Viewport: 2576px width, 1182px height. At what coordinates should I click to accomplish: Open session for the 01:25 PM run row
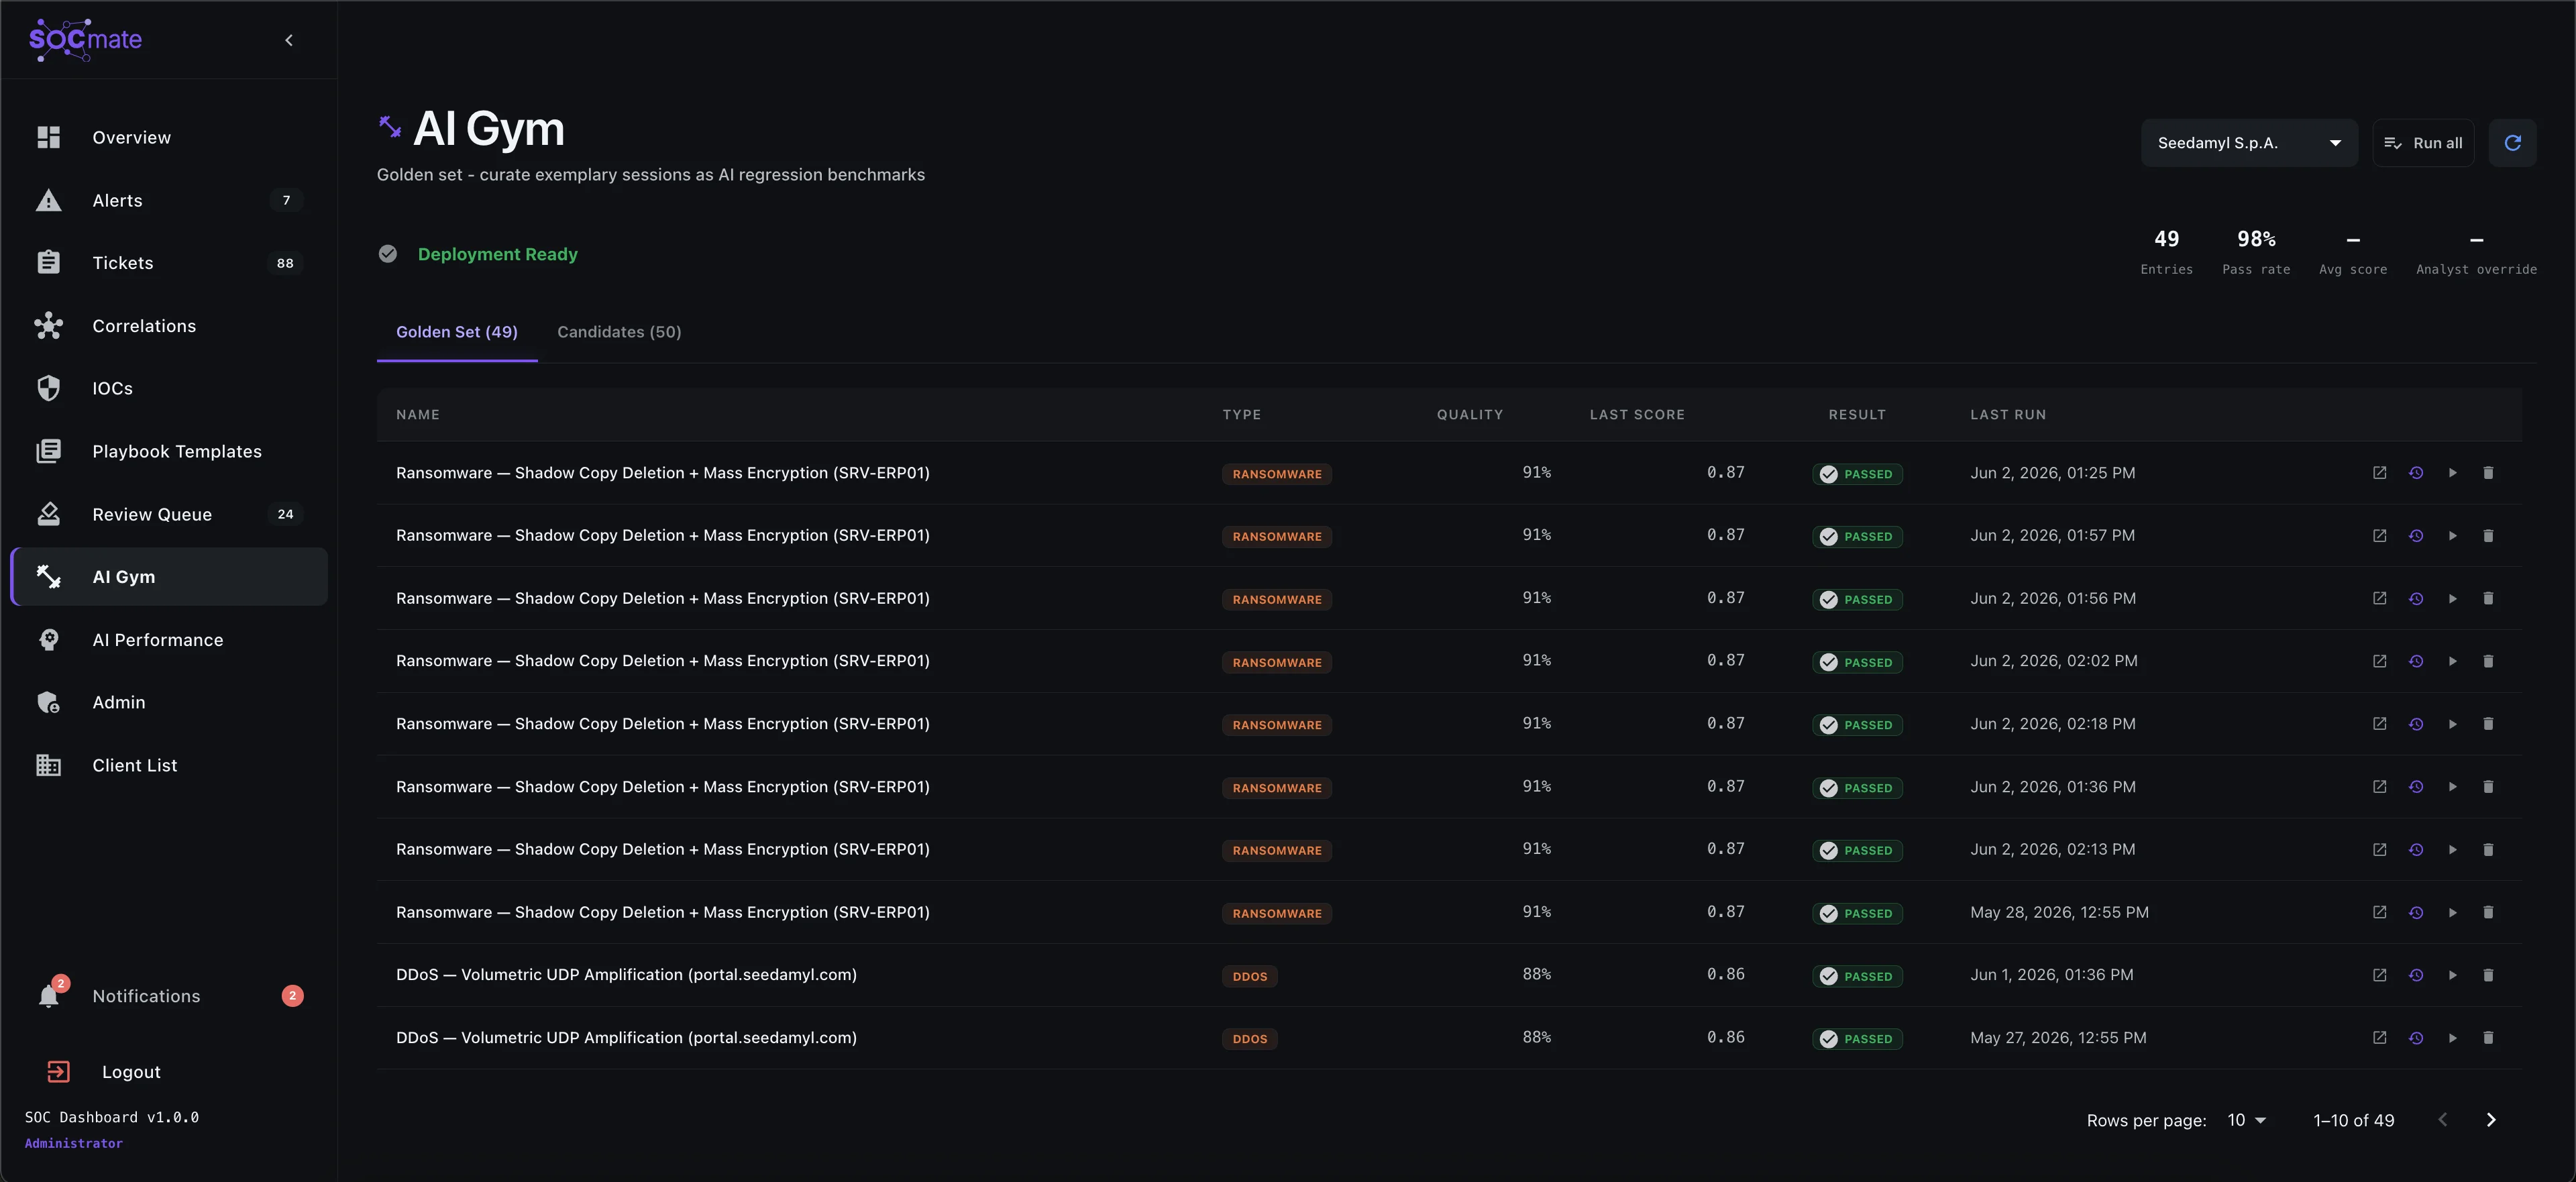pyautogui.click(x=2380, y=473)
